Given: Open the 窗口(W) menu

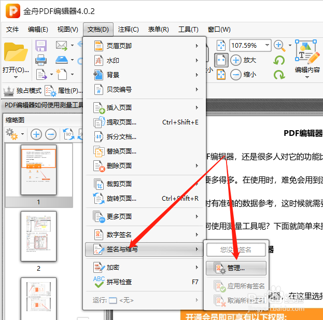Looking at the screenshot, I should (219, 30).
